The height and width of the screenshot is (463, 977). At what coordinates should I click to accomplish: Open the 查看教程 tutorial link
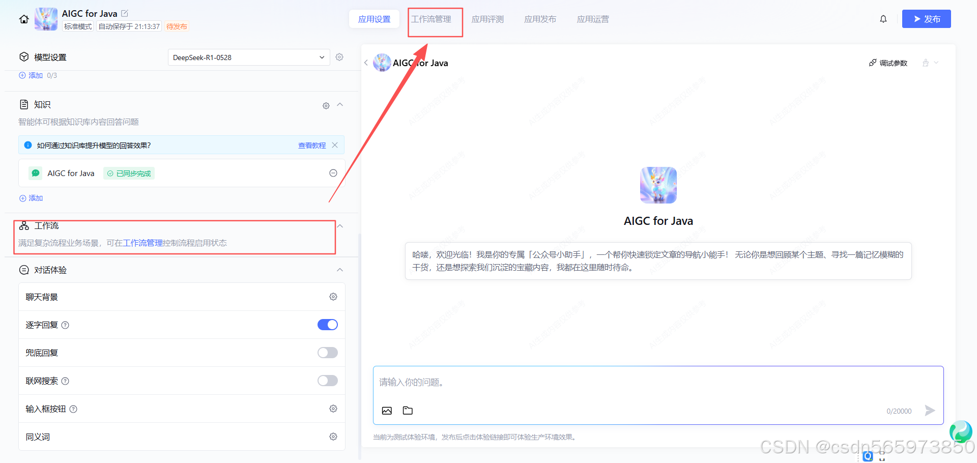(312, 145)
